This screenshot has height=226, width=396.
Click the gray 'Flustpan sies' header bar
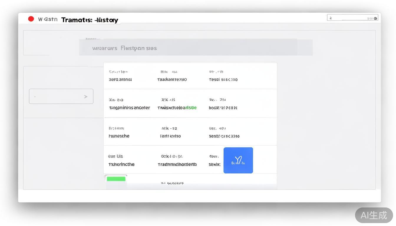196,48
